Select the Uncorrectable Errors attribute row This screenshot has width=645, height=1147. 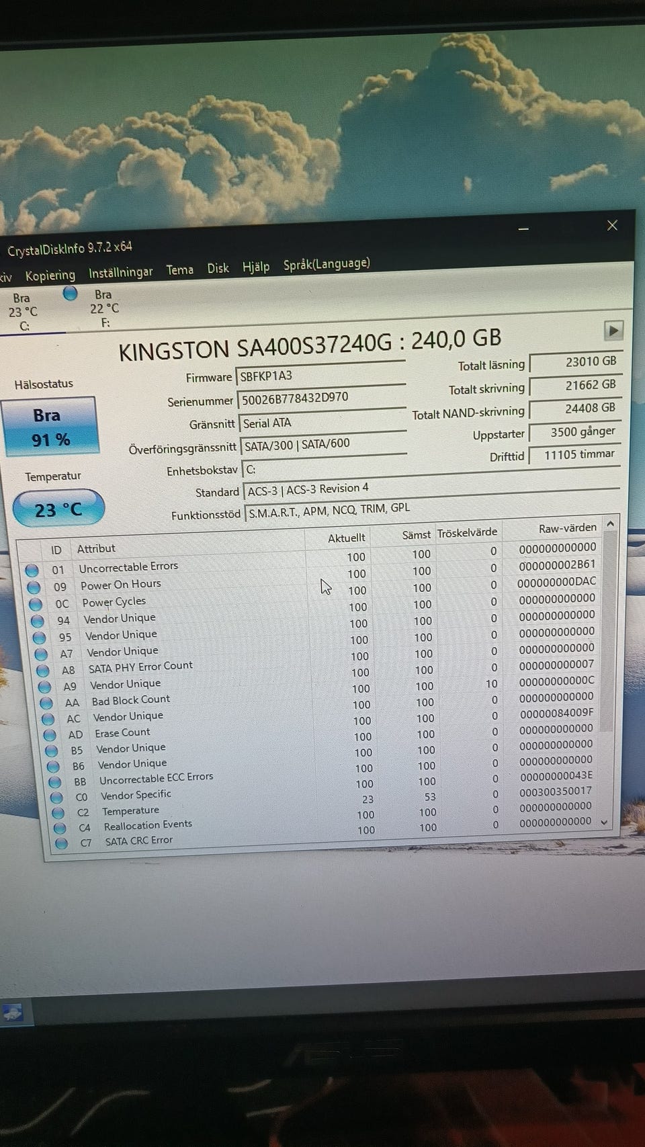coord(311,559)
